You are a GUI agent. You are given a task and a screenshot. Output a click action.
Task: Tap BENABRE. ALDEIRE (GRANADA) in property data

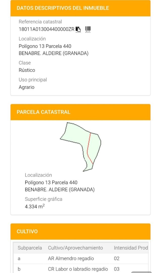(54, 53)
